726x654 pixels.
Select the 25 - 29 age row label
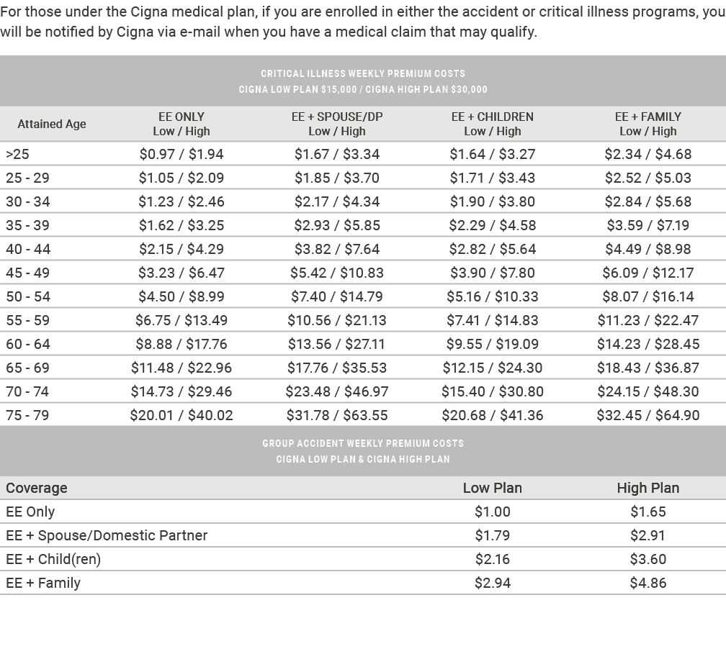(x=27, y=178)
